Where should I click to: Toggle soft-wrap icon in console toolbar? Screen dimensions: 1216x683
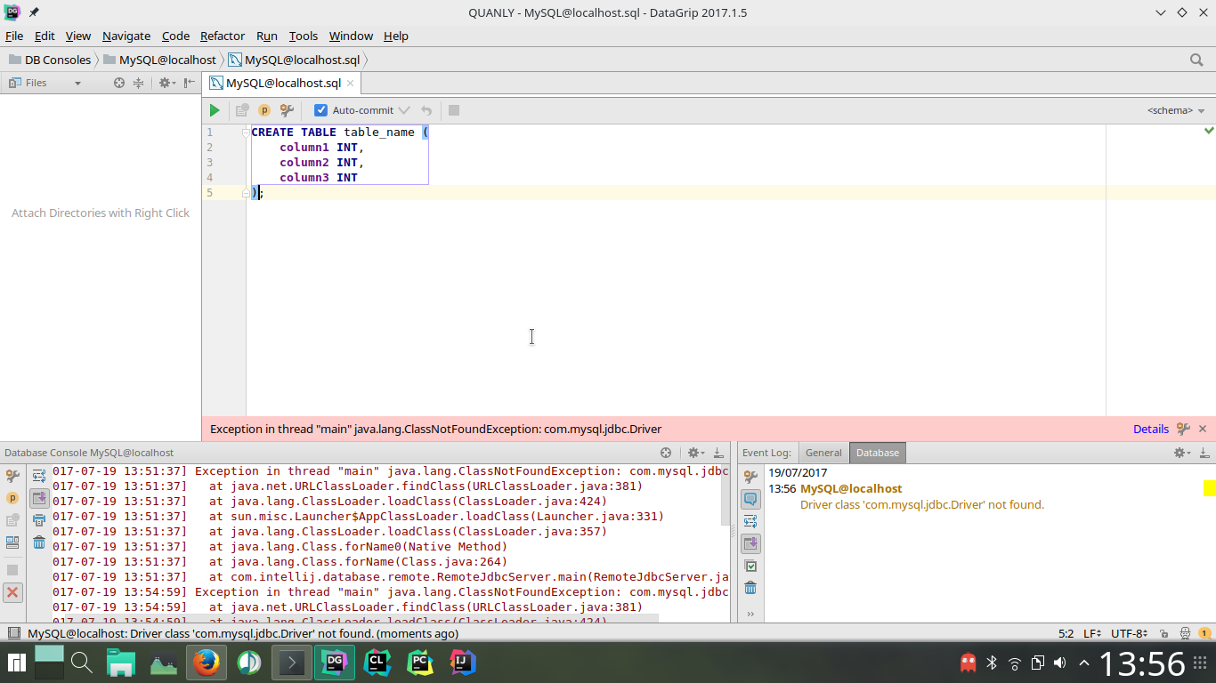tap(39, 477)
